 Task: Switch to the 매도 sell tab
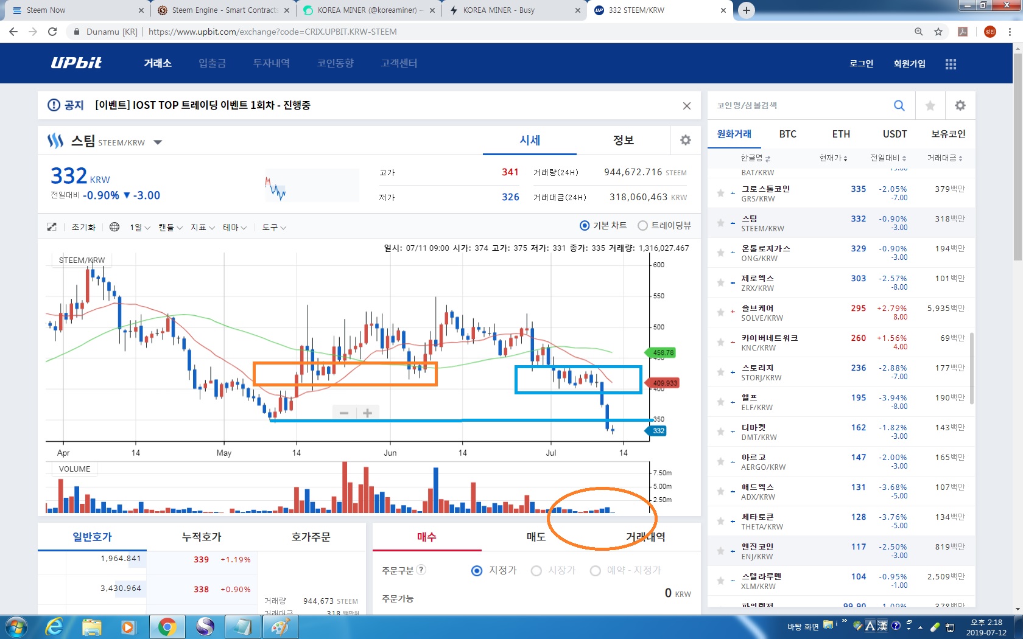[x=536, y=537]
